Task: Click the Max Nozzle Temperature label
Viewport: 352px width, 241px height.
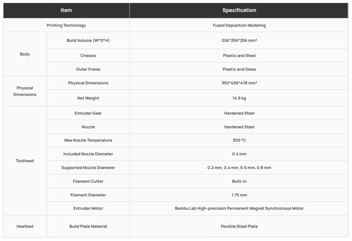Action: click(x=88, y=140)
